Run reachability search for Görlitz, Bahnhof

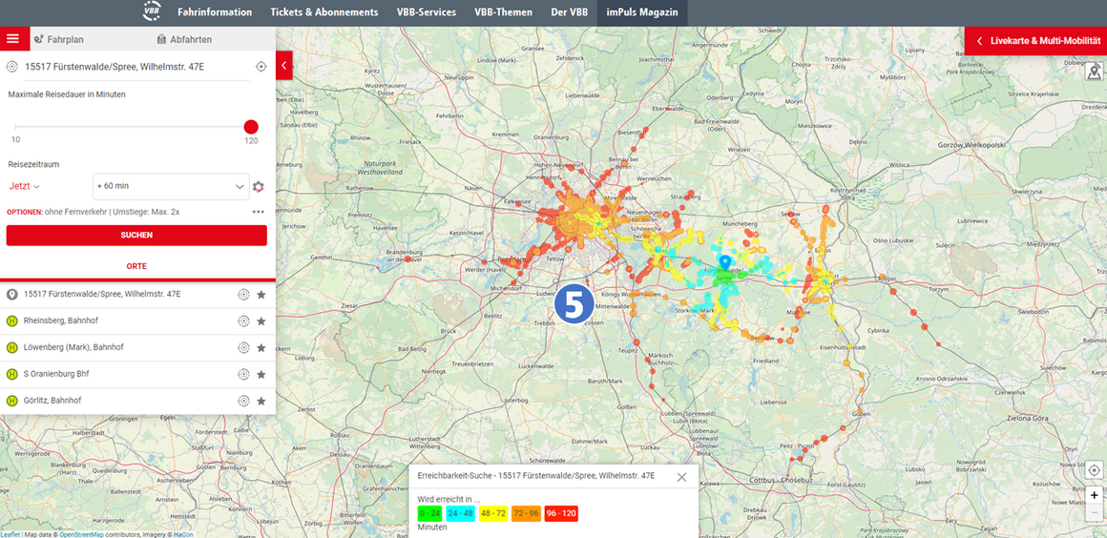click(243, 401)
